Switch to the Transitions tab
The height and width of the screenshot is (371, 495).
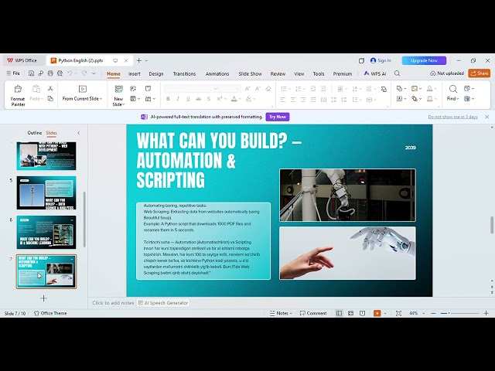184,74
